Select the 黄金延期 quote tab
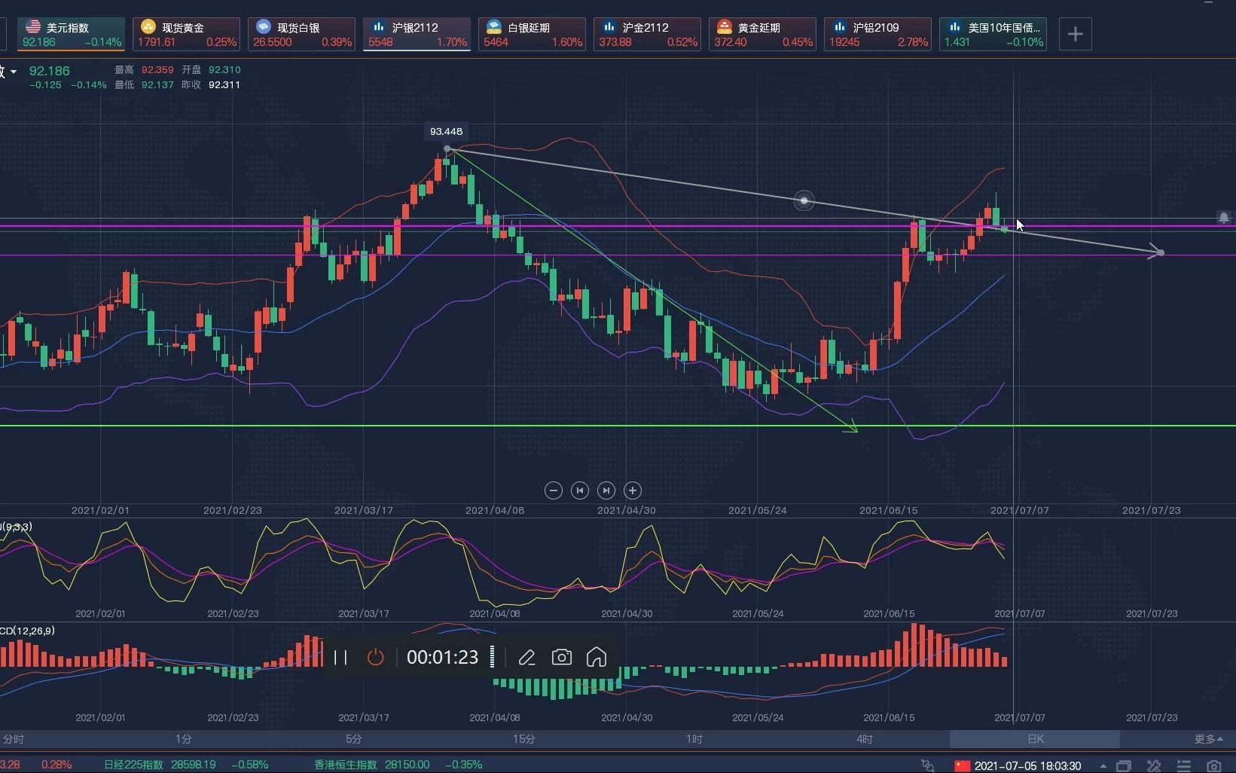The height and width of the screenshot is (773, 1236). click(763, 34)
